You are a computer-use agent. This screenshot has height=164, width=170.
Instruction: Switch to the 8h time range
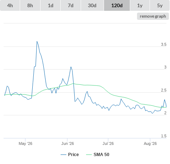tap(30, 5)
